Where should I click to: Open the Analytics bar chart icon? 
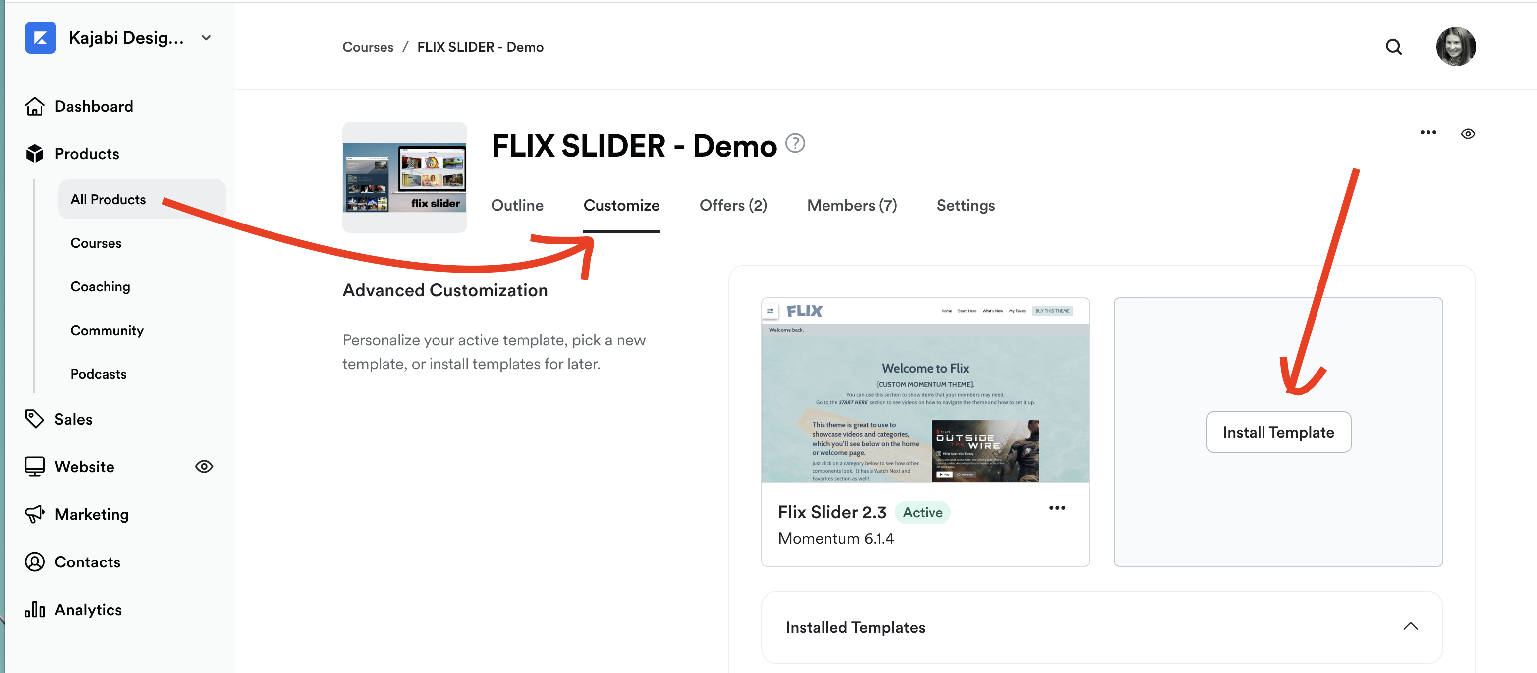point(35,609)
